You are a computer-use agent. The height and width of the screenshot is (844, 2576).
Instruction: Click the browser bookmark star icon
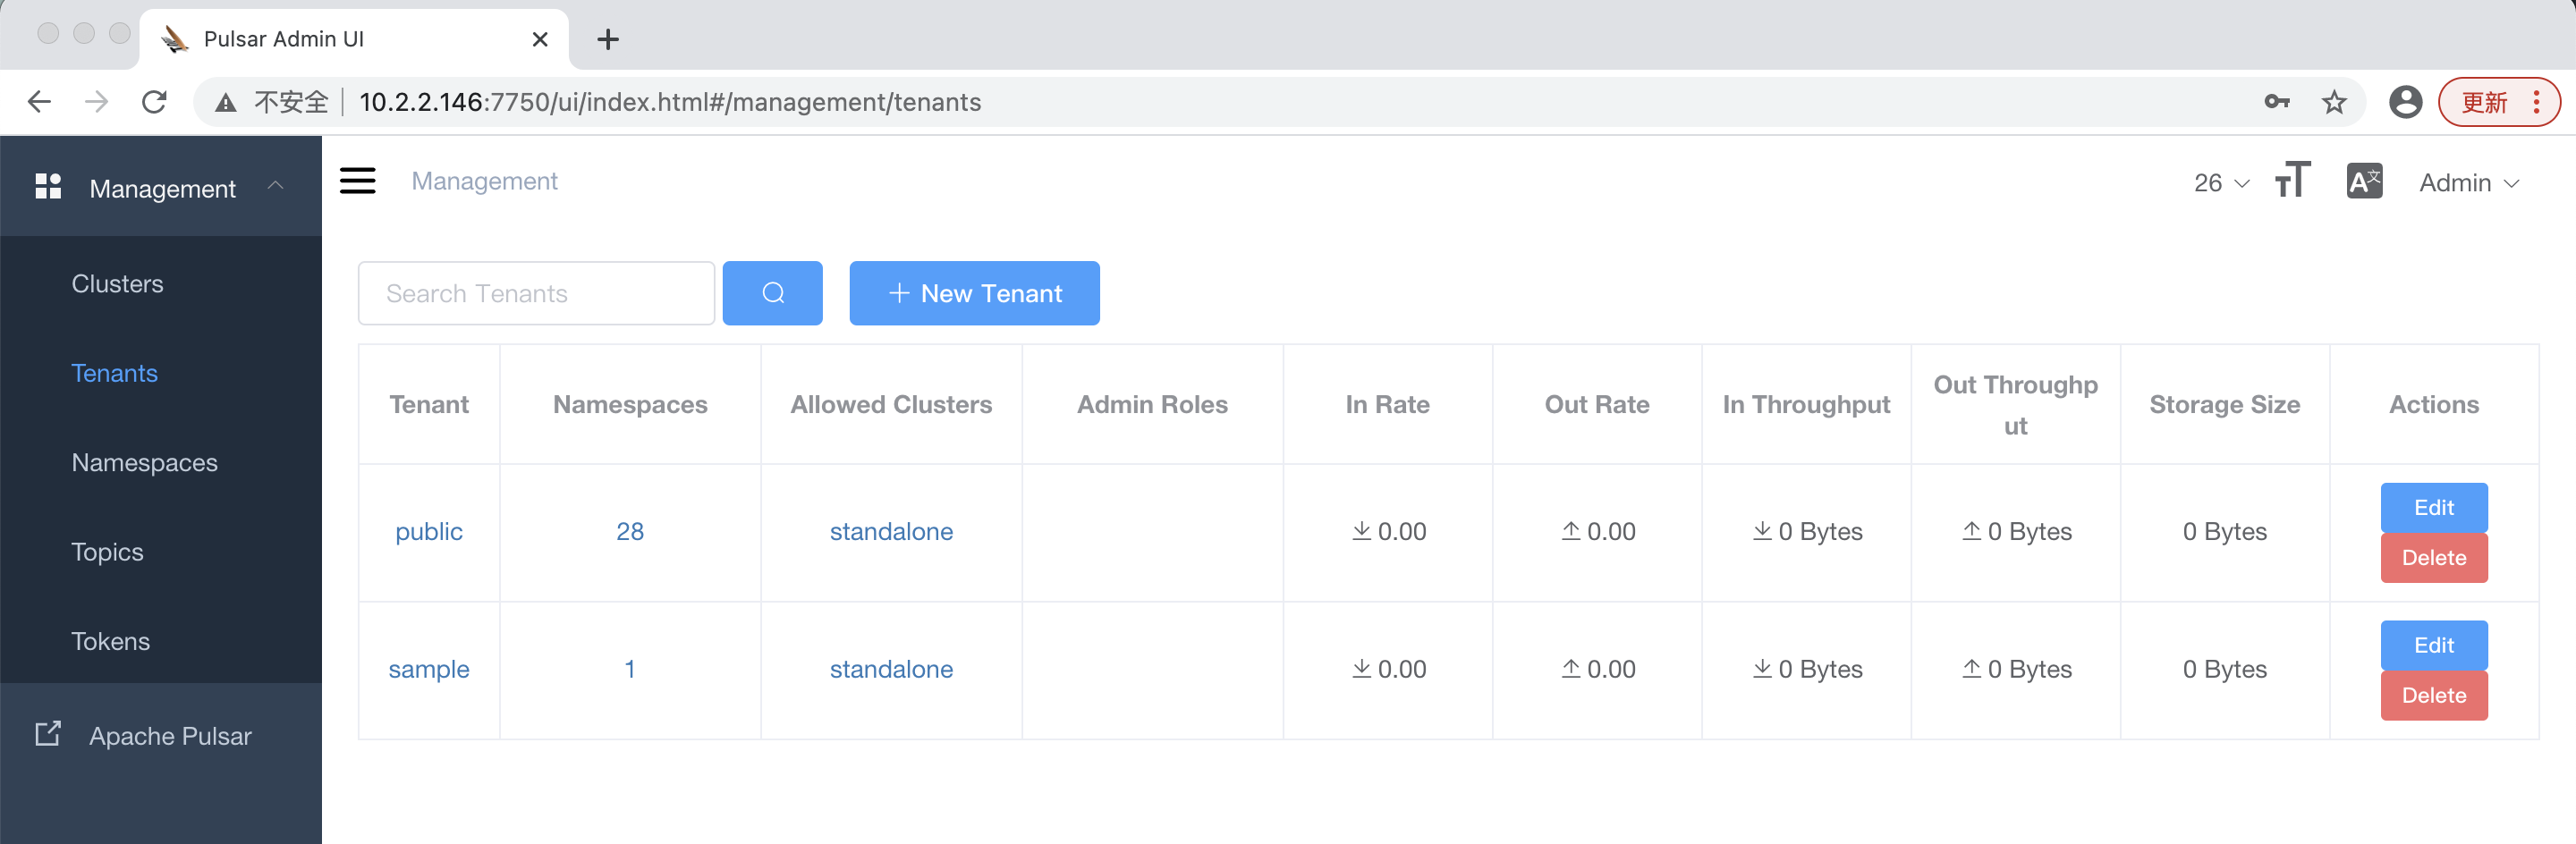point(2334,102)
